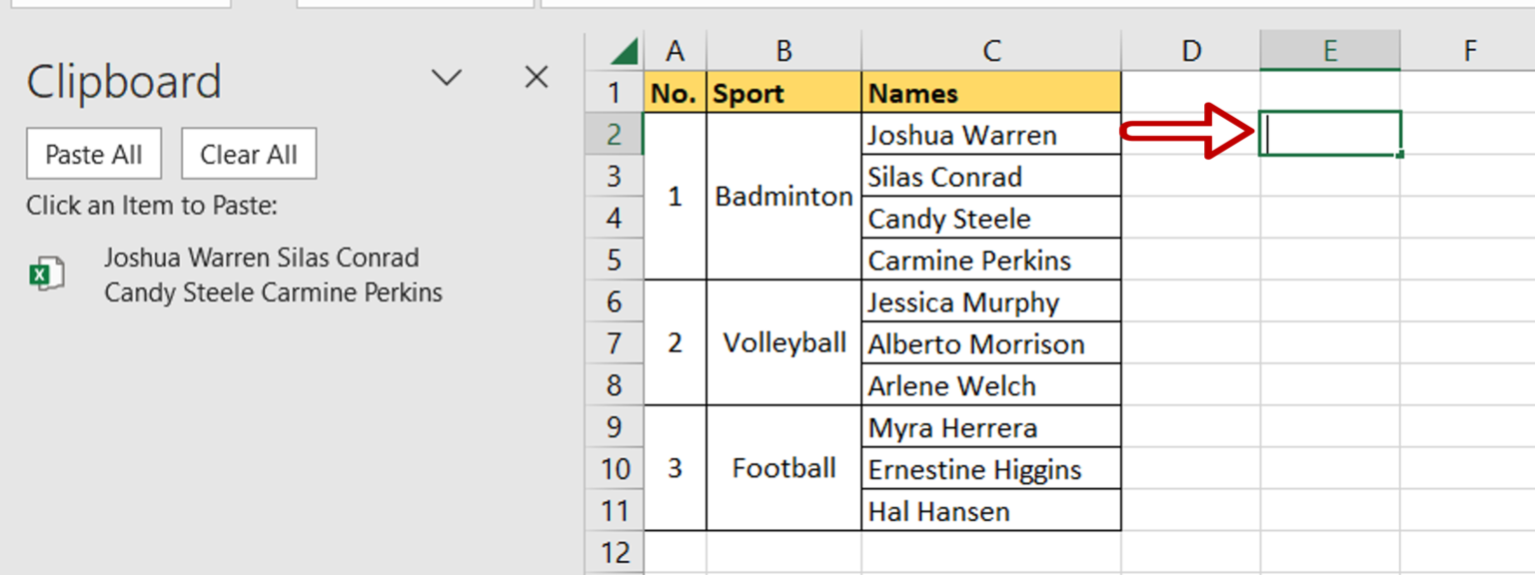Close the Clipboard task pane

tap(536, 77)
